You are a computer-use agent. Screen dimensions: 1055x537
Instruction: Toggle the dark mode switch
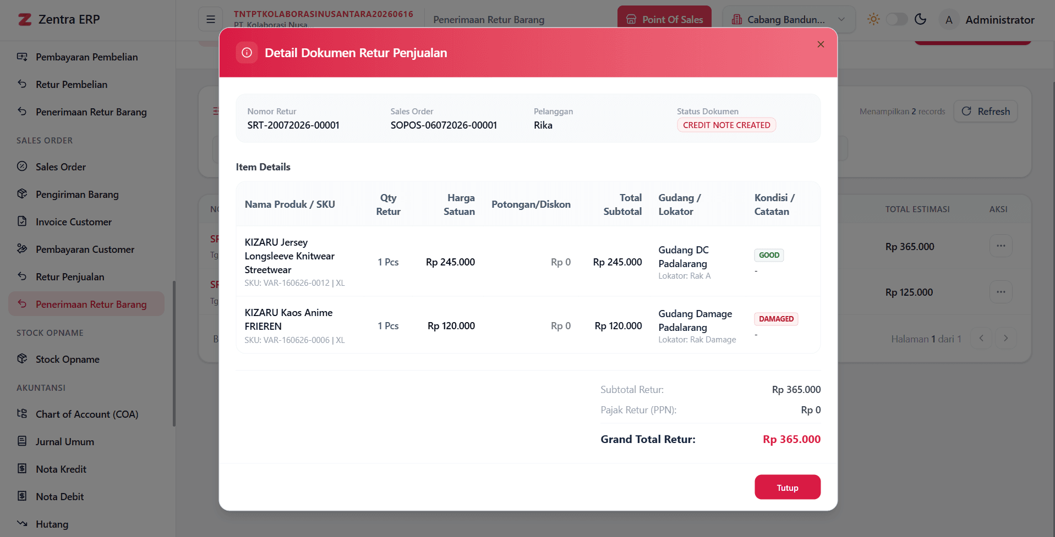click(897, 19)
